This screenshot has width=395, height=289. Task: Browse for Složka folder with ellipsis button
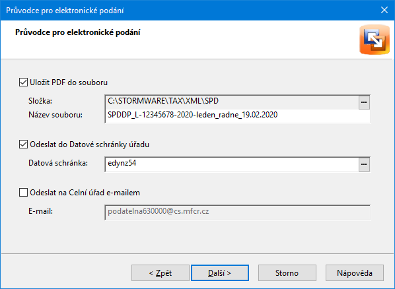tap(364, 102)
